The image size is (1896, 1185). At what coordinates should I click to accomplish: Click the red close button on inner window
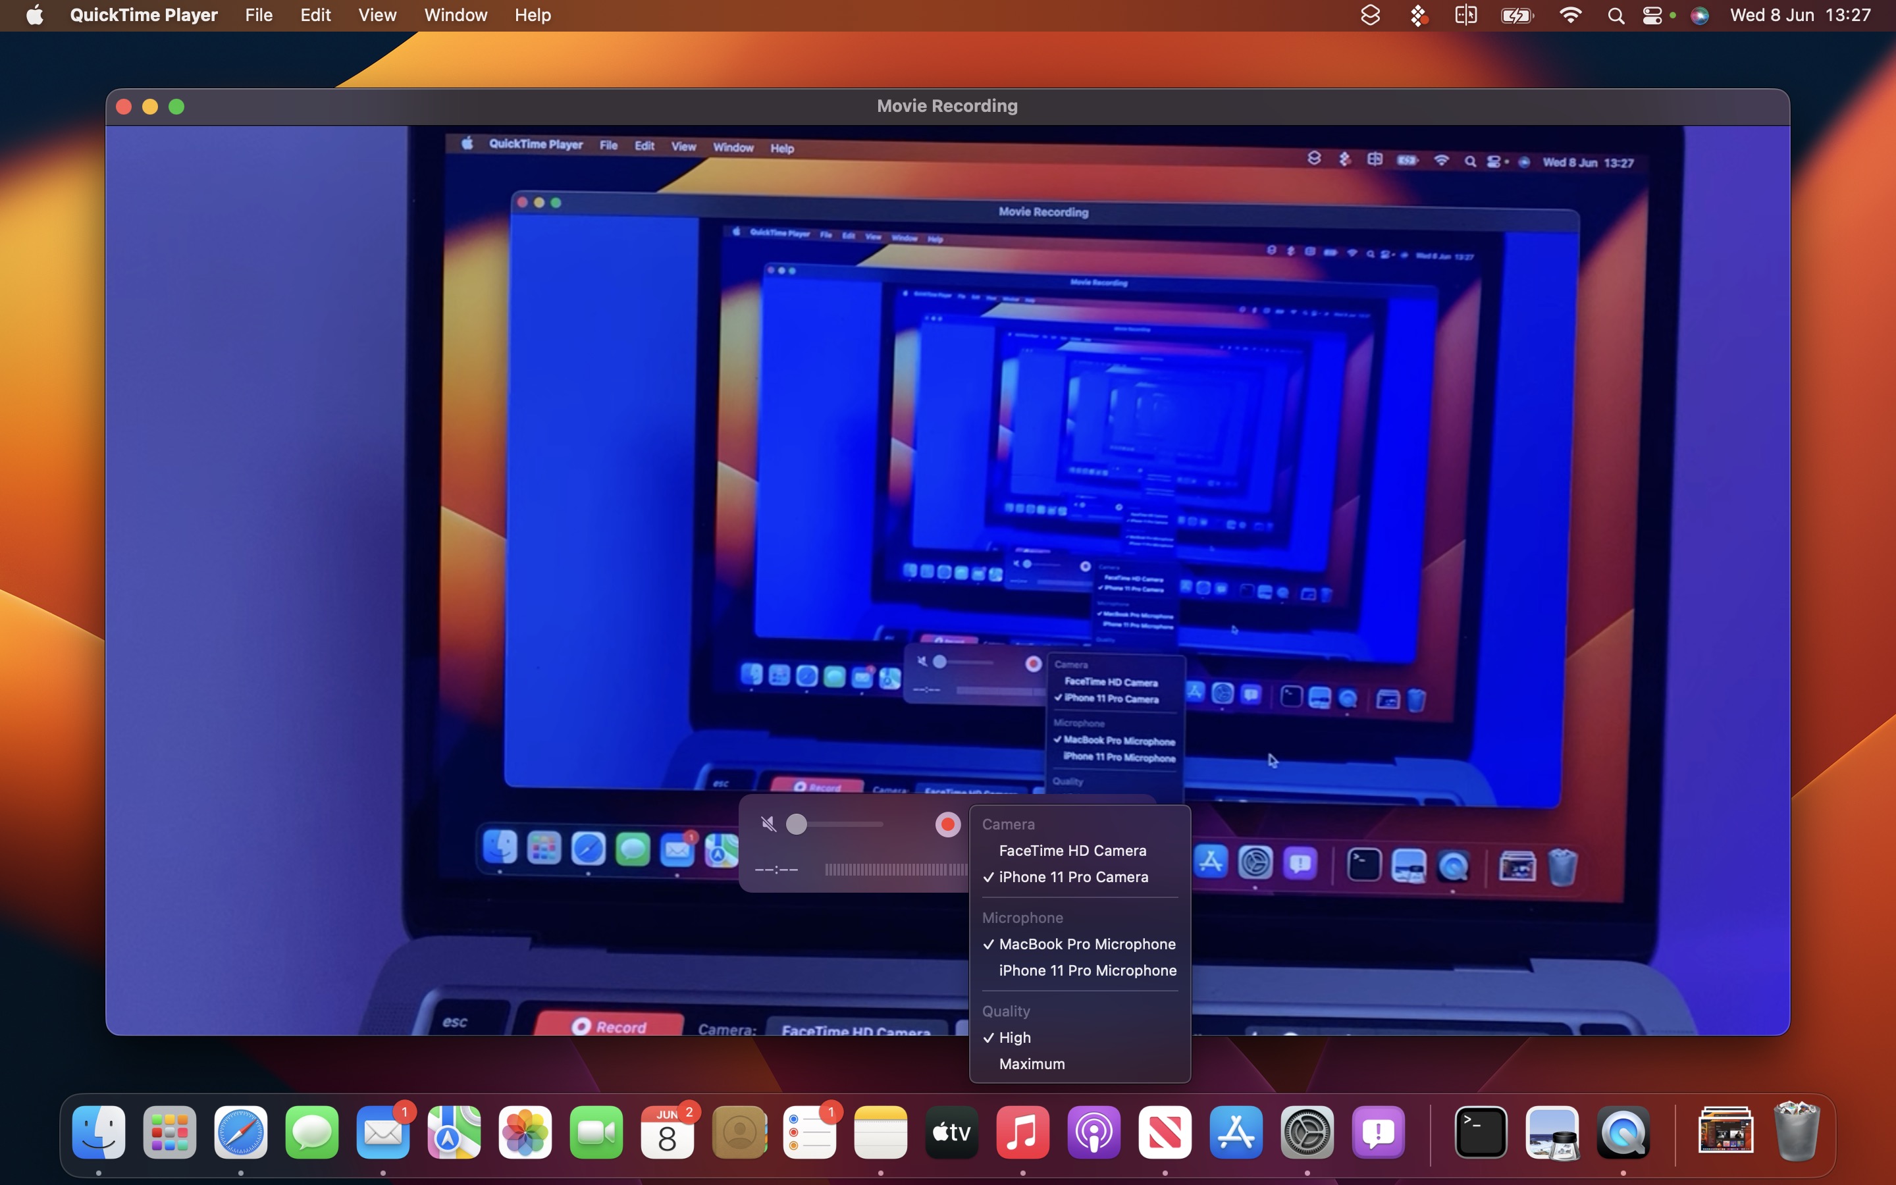[523, 209]
